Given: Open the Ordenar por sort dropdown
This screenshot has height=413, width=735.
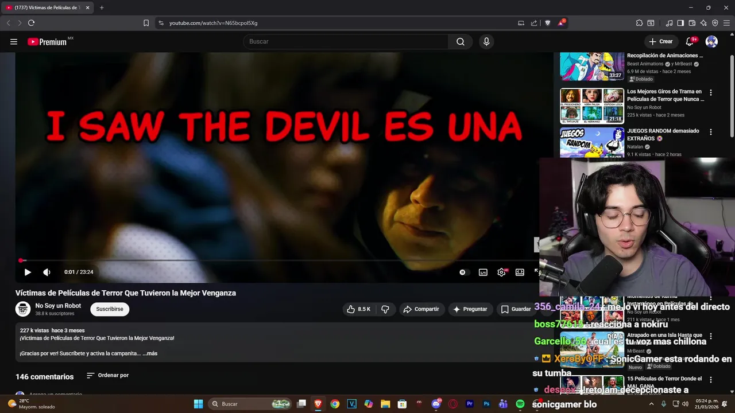Looking at the screenshot, I should 107,376.
